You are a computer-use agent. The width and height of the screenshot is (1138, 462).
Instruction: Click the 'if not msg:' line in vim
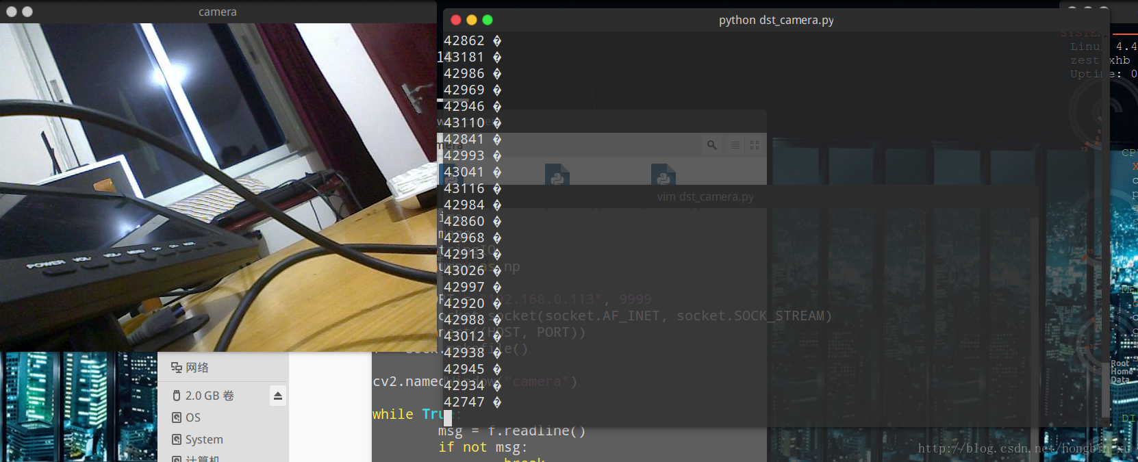point(483,448)
